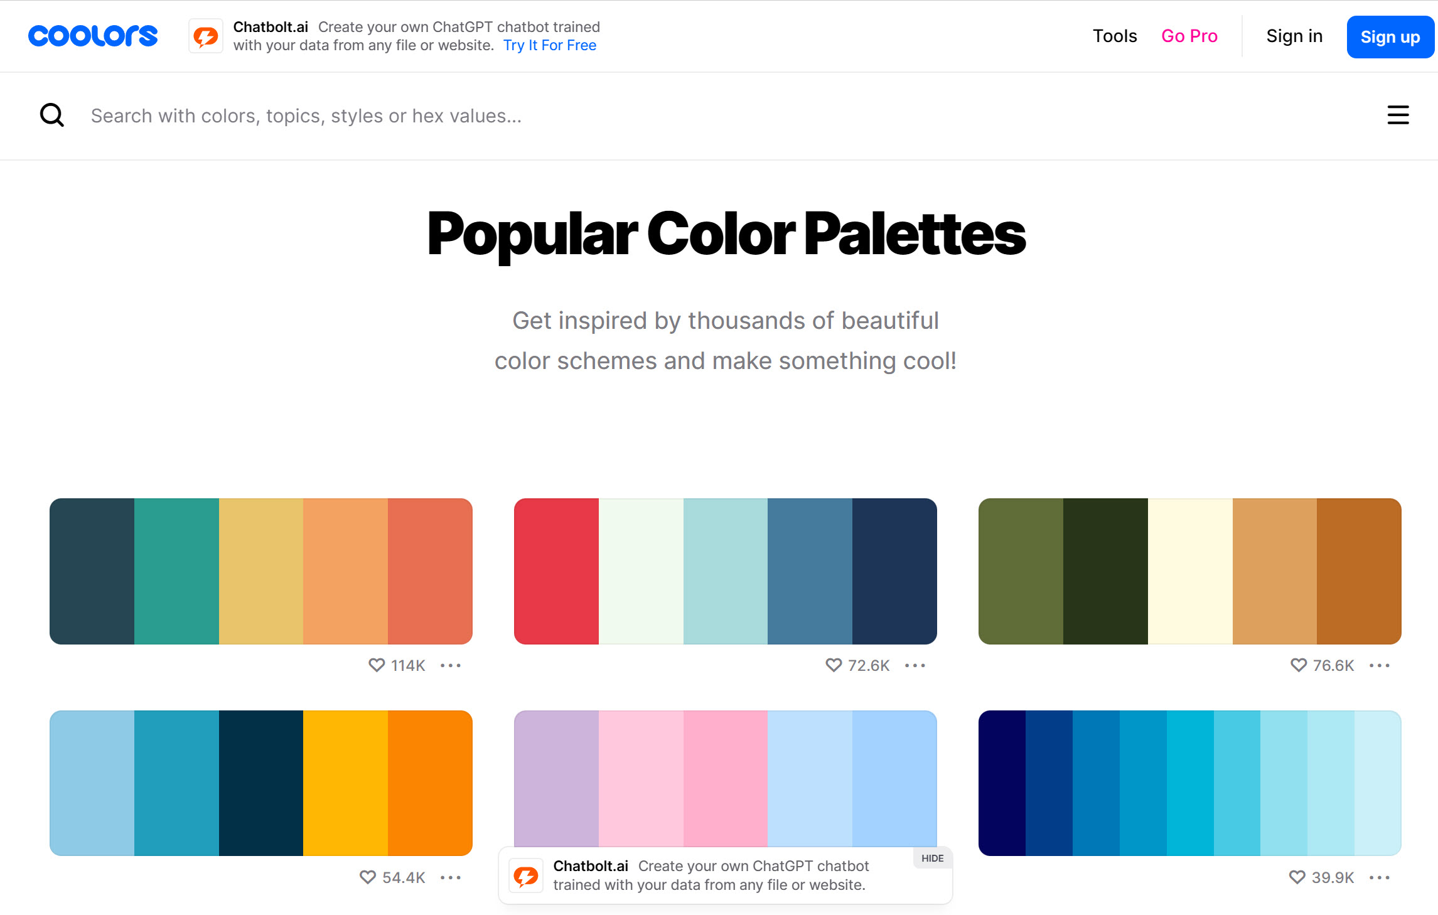Open the three-dot menu next to 39.9K

[1380, 877]
